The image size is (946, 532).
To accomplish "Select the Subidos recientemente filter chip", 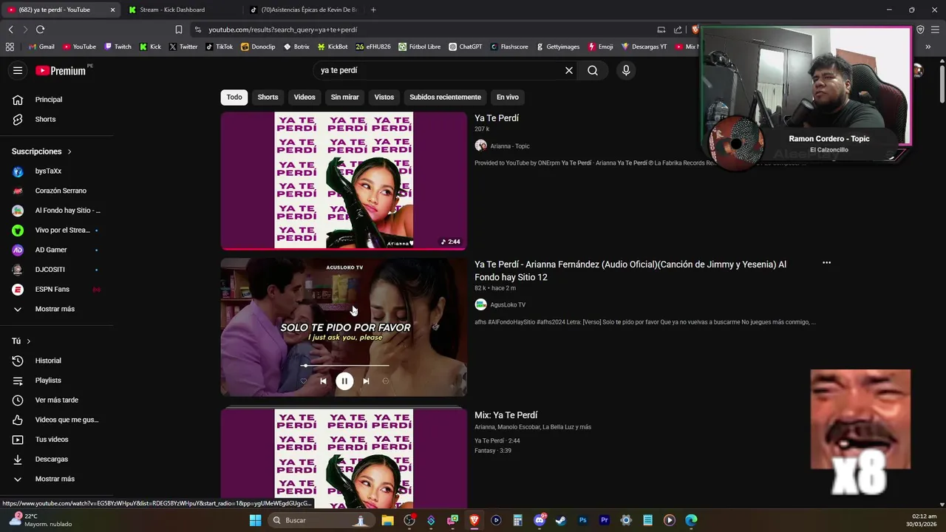I will (445, 97).
